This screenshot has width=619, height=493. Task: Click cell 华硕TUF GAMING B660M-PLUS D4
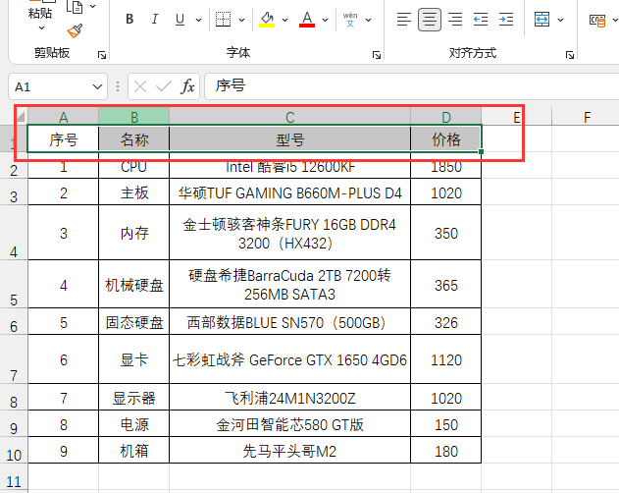tap(289, 192)
